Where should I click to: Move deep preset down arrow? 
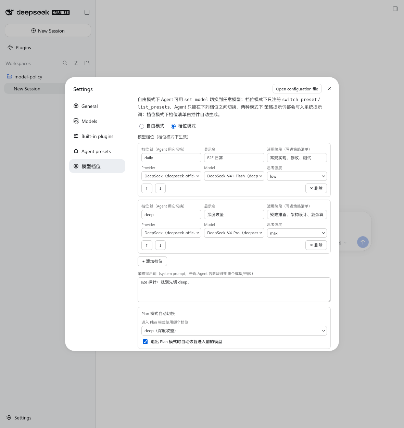click(x=160, y=245)
